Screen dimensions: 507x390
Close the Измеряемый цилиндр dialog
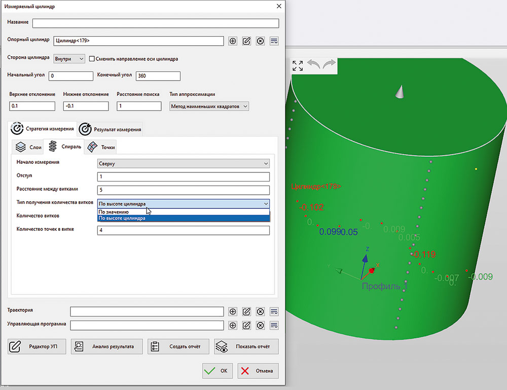tap(279, 6)
